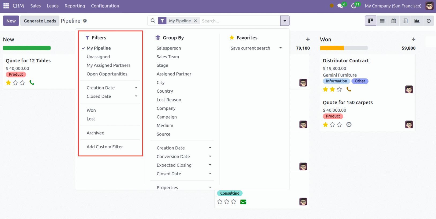Viewport: 436px width, 219px height.
Task: Toggle the search options dropdown arrow
Action: tap(285, 21)
